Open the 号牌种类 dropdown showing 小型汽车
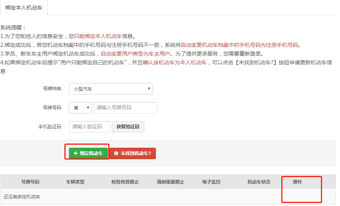 [x=111, y=89]
